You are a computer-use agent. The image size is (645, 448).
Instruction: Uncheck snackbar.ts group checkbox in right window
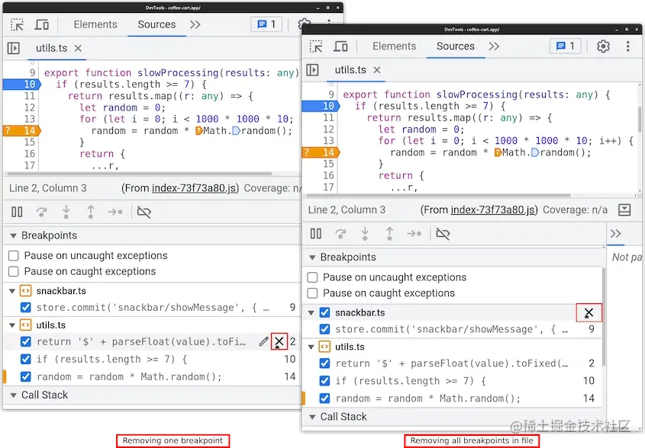(x=324, y=312)
